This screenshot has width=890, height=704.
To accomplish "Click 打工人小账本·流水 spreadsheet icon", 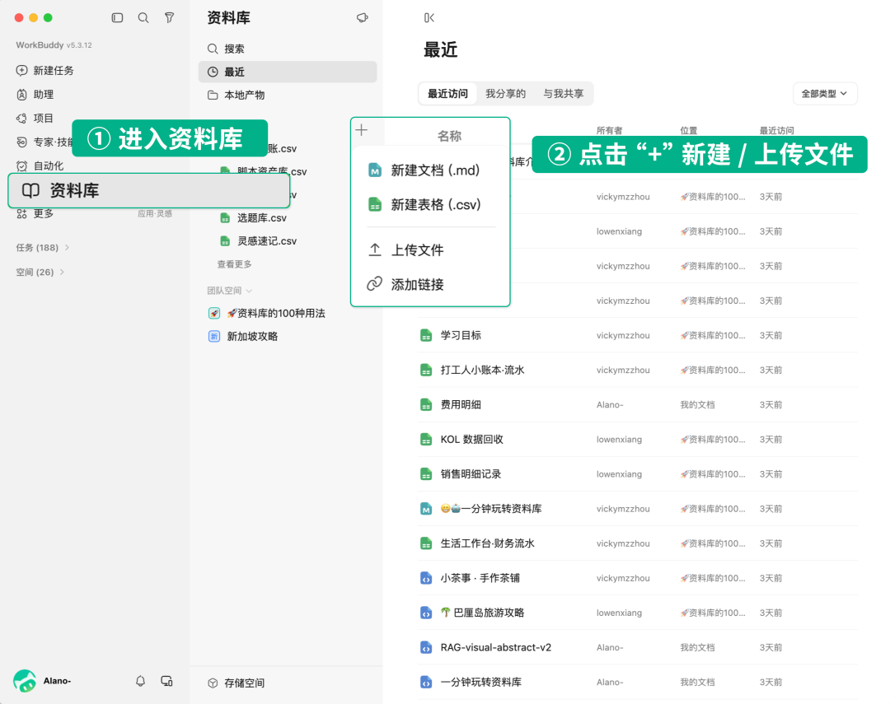I will click(x=426, y=370).
